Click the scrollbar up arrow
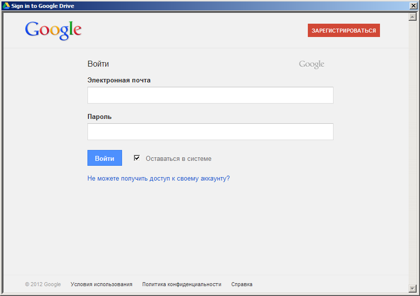This screenshot has height=296, width=420. 413,17
